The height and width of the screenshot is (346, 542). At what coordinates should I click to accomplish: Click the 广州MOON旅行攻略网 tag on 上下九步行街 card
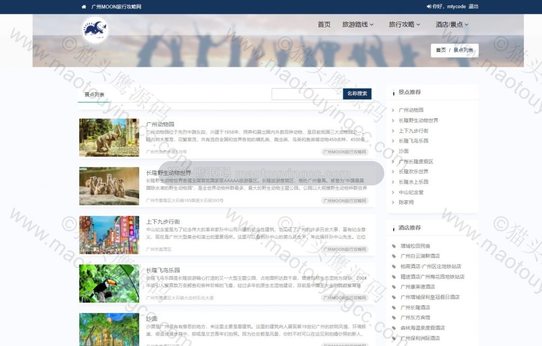pyautogui.click(x=345, y=250)
